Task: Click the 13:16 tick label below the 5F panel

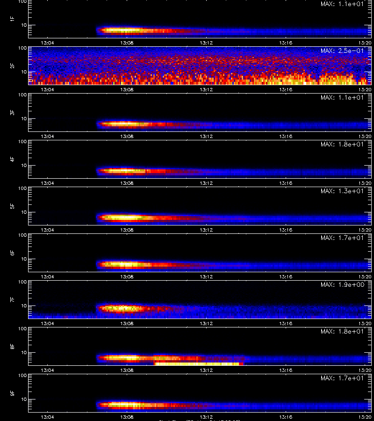Action: point(286,230)
